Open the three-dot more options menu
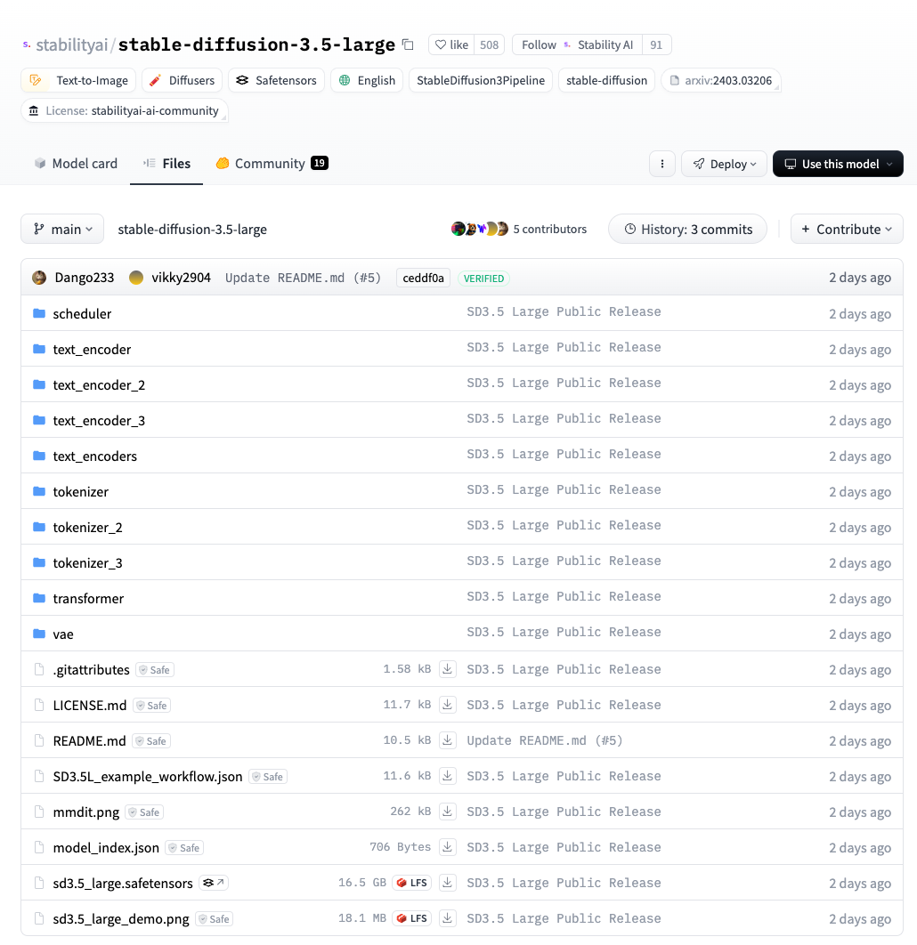 click(662, 164)
